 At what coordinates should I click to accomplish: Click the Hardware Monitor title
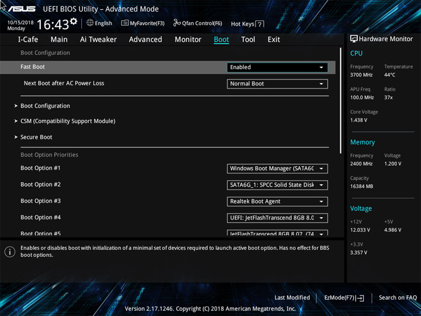tap(386, 39)
